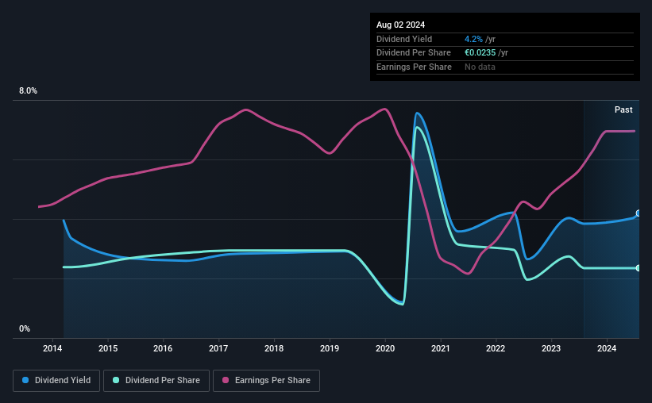652x403 pixels.
Task: Click the blue Dividend Yield legend dot
Action: 25,380
